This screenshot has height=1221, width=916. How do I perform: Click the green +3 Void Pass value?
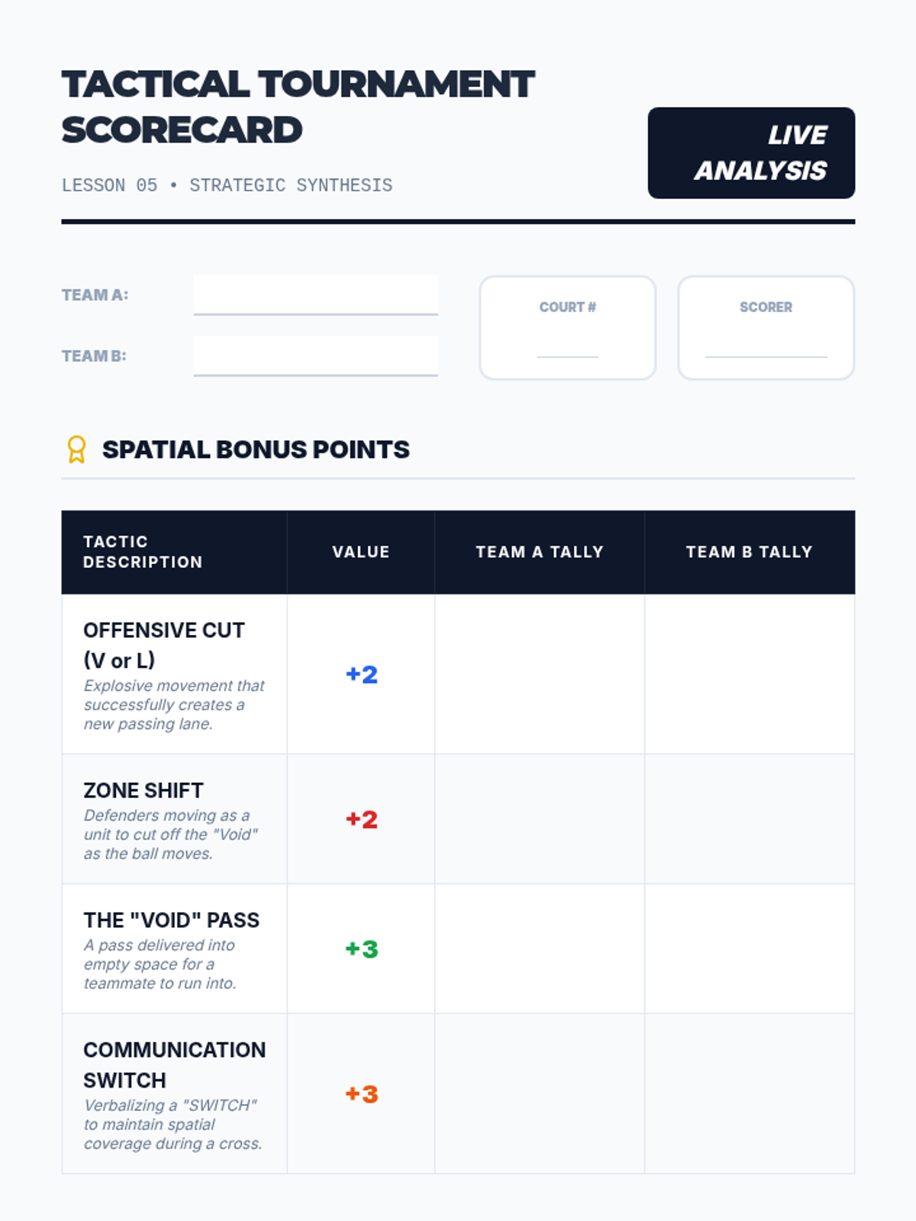tap(362, 949)
